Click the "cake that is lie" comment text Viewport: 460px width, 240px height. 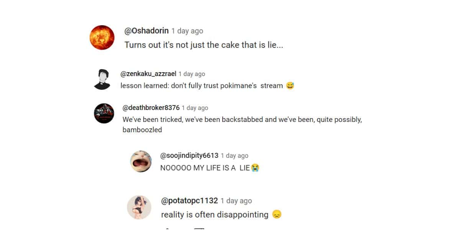[204, 45]
